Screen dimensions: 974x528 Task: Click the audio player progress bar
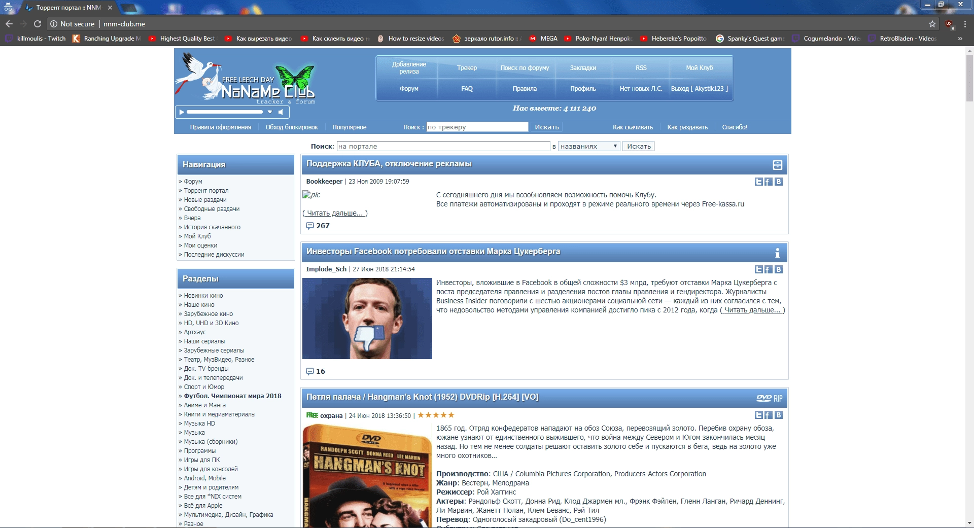click(x=224, y=112)
